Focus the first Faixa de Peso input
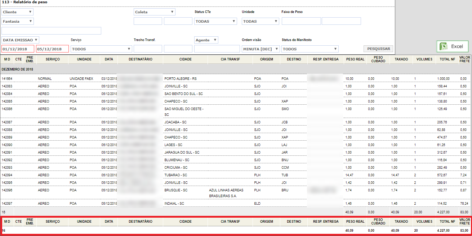The width and height of the screenshot is (472, 236). coord(301,21)
